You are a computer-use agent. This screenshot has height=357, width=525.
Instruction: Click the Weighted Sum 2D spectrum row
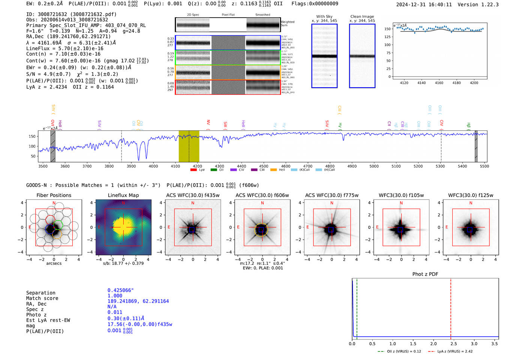228,25
